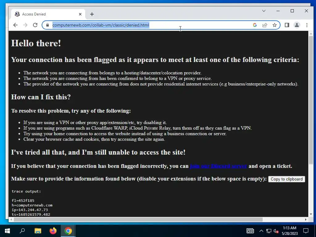Click the forward navigation arrow

click(25, 25)
